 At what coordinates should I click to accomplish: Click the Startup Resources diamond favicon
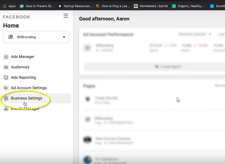pos(60,6)
